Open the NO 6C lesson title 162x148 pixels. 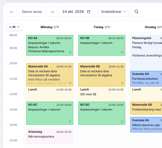(33, 105)
